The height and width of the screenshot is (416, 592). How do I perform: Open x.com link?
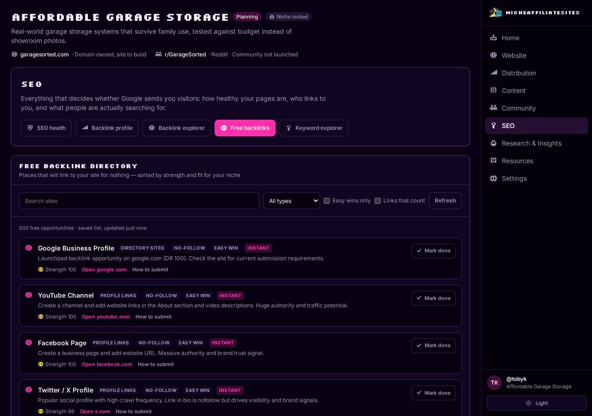click(95, 411)
